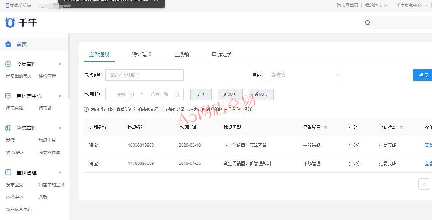This screenshot has width=432, height=220.
Task: Click the blue 搜索 button
Action: (x=423, y=75)
